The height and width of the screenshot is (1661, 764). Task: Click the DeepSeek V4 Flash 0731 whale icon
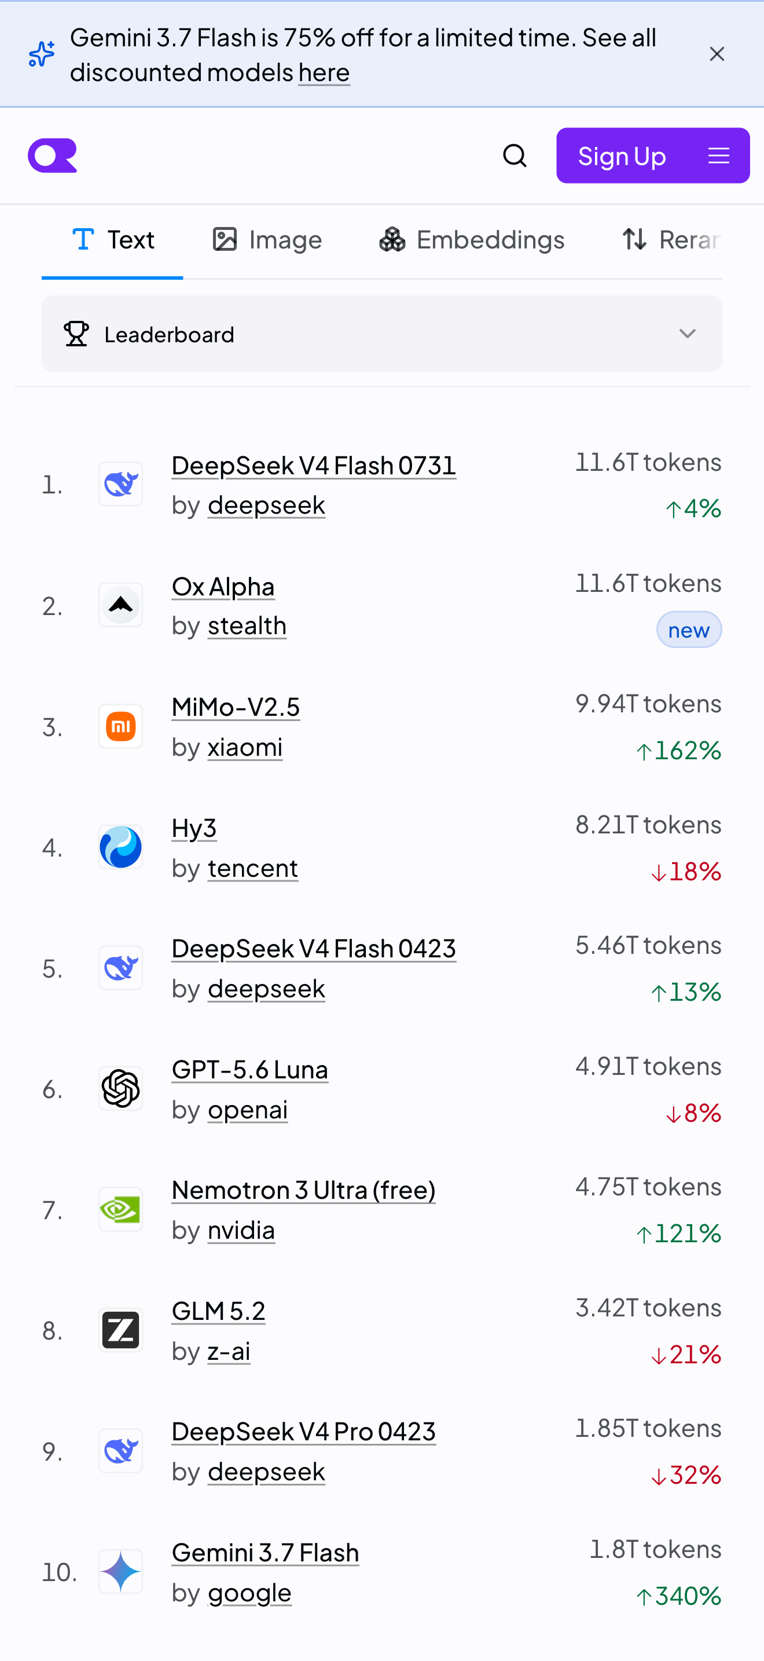(120, 484)
